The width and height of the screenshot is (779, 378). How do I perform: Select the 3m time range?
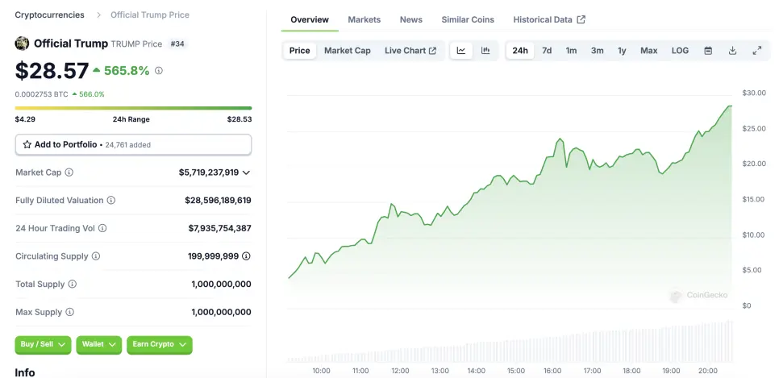(x=598, y=51)
